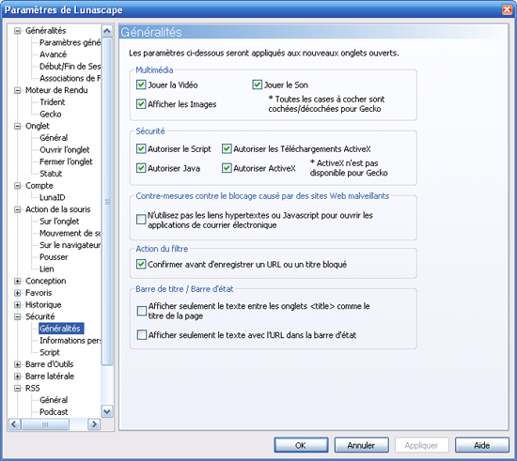This screenshot has height=461, width=517.
Task: Select Script under Sécurité
Action: tap(50, 352)
